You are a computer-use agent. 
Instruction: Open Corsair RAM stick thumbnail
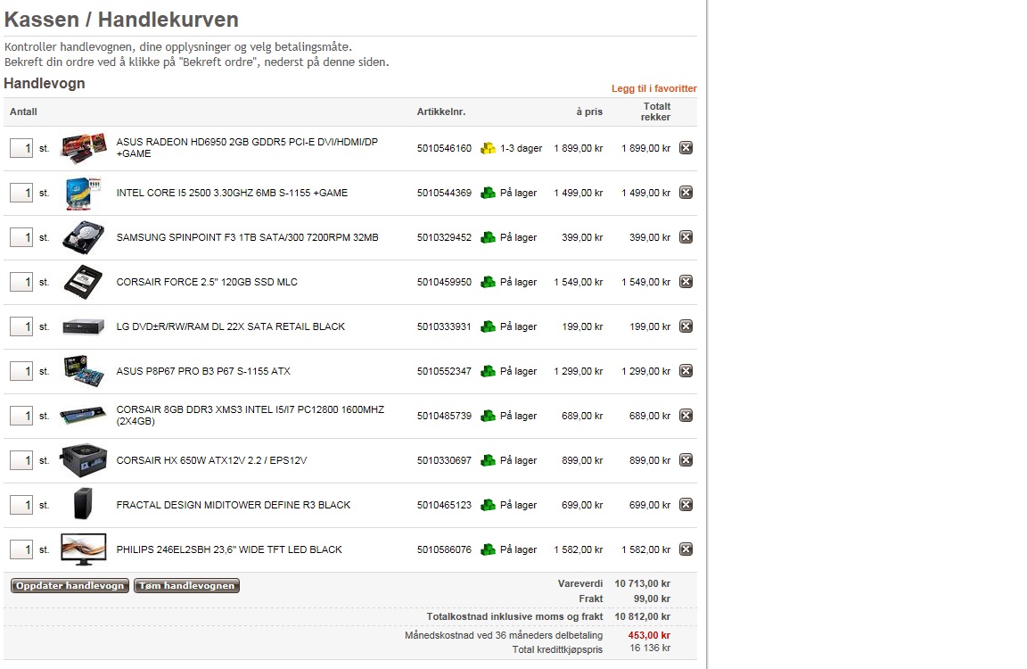(83, 416)
